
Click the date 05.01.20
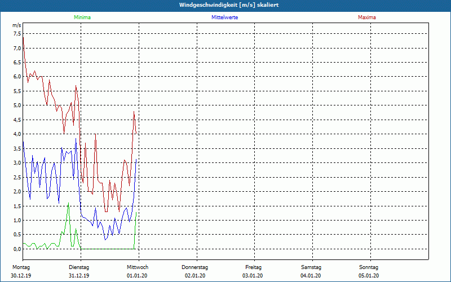369,276
